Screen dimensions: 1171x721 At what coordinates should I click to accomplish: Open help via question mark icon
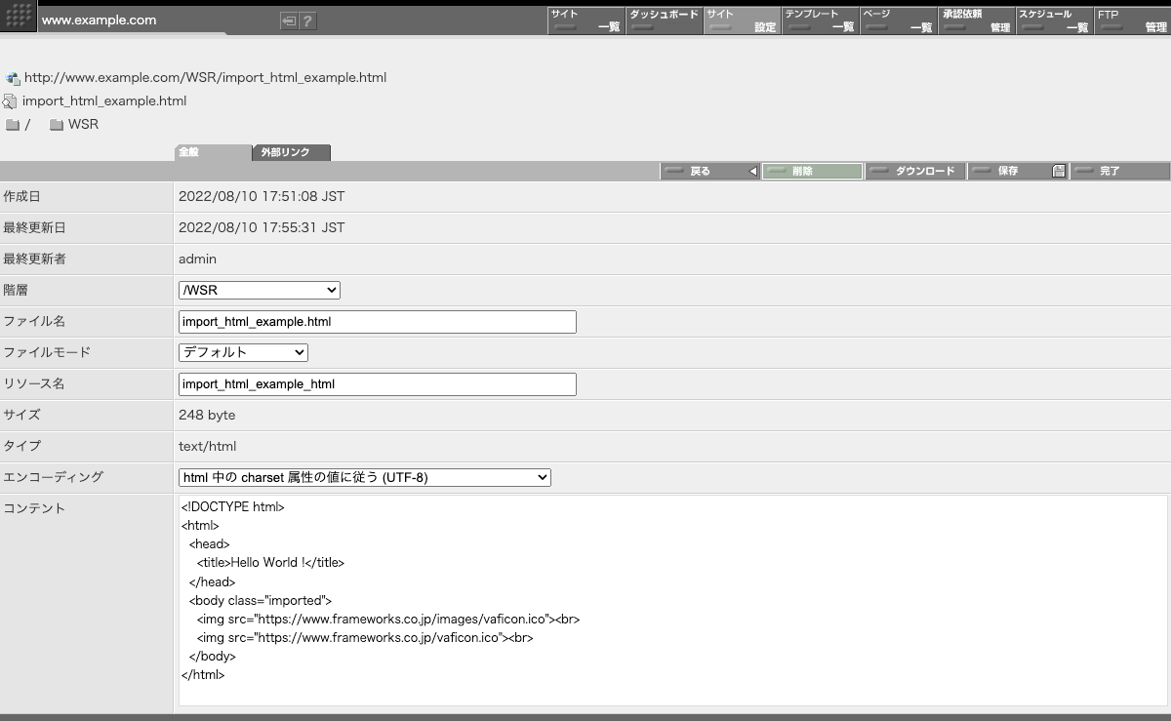307,20
